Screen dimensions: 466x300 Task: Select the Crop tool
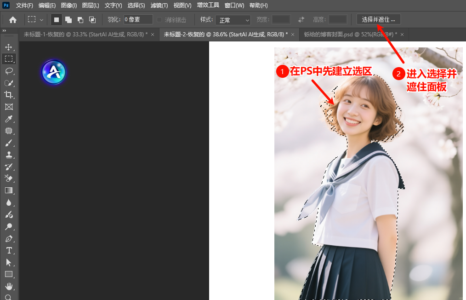pos(8,95)
